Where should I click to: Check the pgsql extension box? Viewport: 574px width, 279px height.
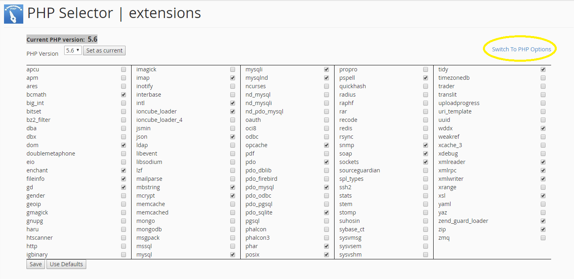327,221
